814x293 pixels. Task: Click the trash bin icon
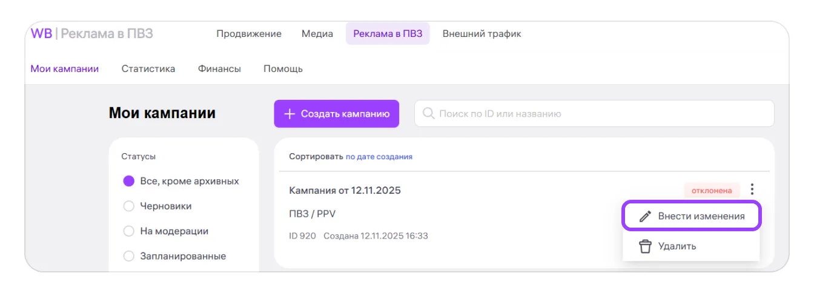645,246
